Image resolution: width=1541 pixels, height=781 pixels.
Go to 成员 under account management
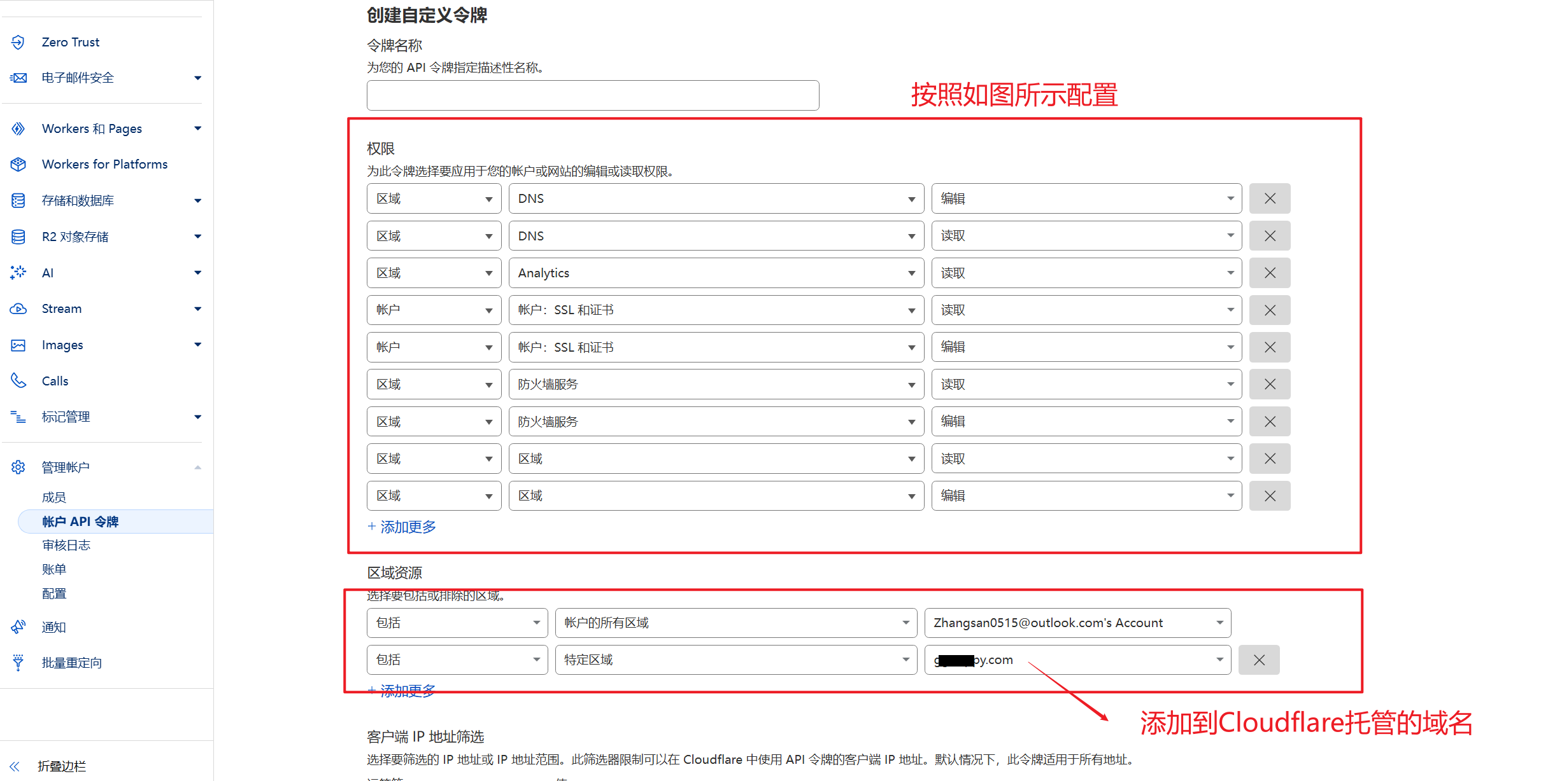(54, 497)
